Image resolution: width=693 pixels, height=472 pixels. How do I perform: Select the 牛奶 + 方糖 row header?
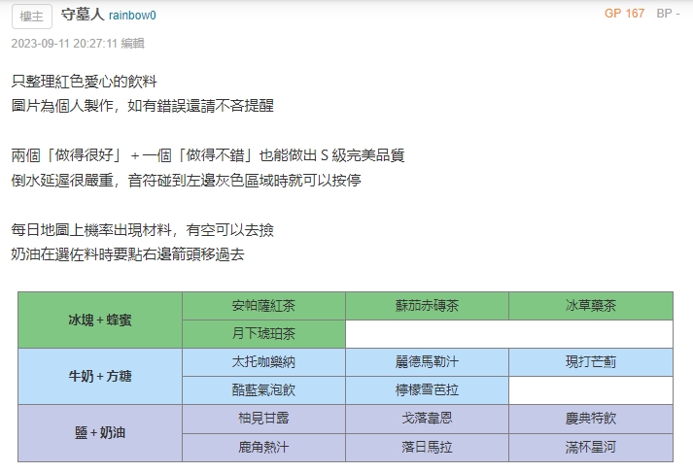click(100, 376)
